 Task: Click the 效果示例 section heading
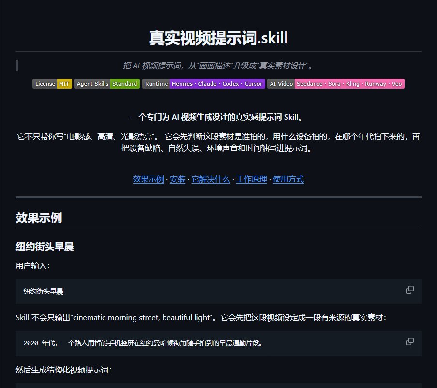[39, 218]
